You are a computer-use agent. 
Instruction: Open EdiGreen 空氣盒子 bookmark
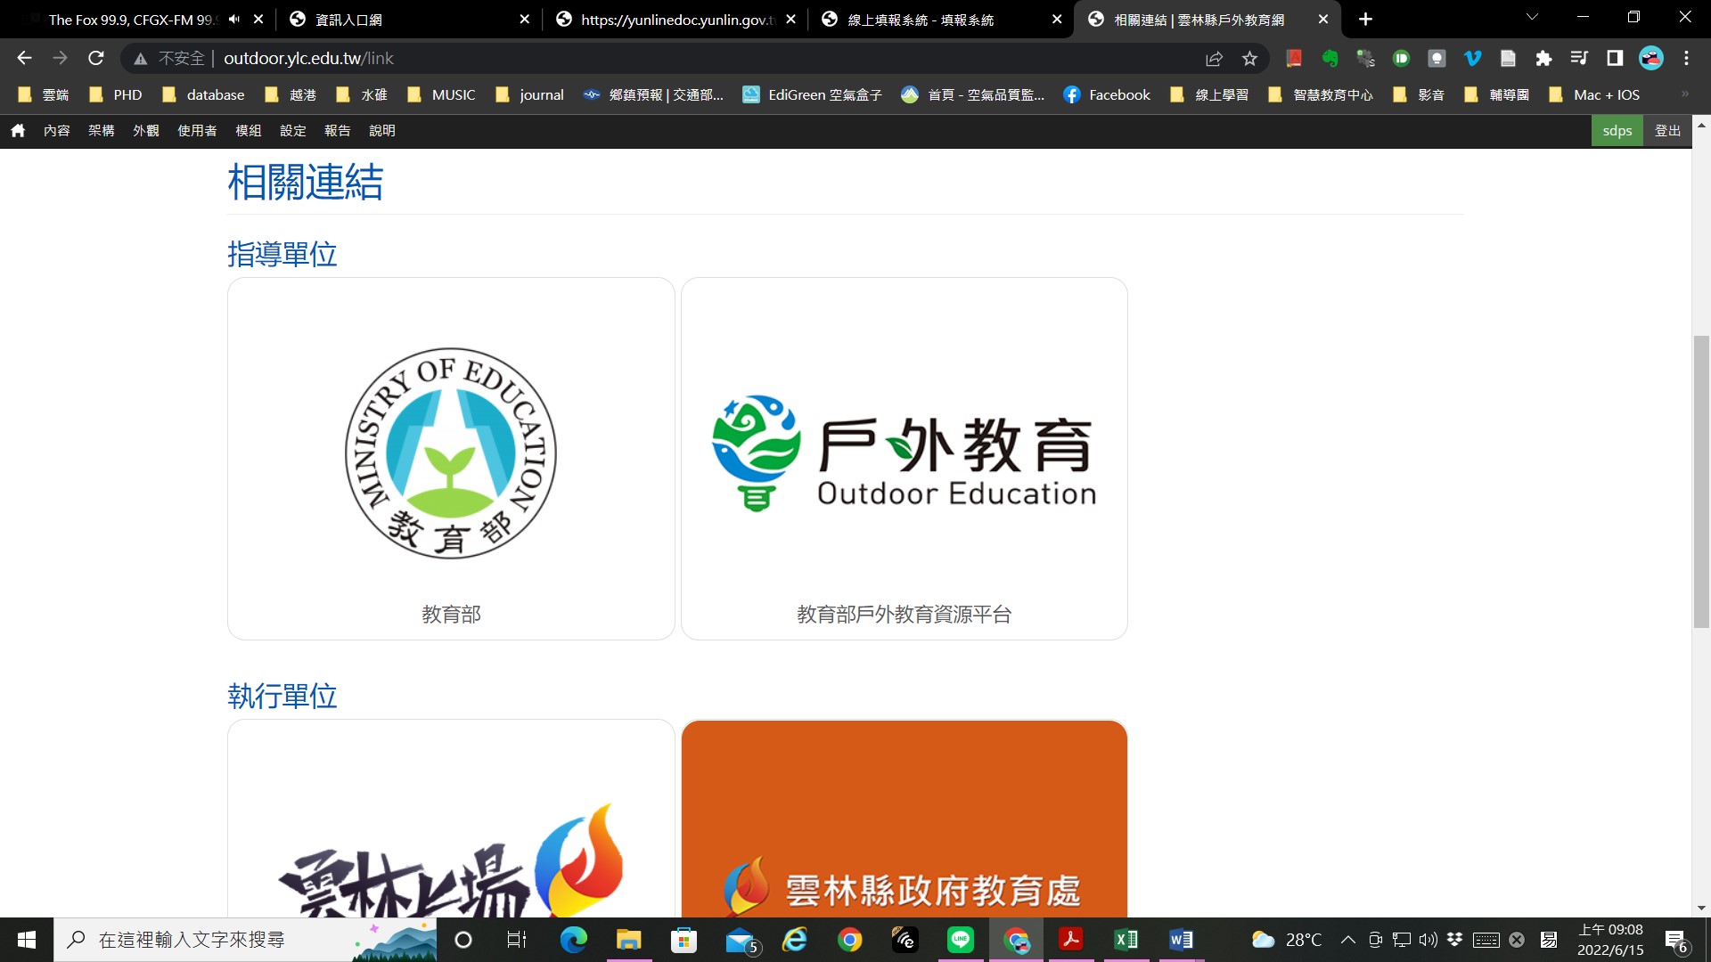click(x=812, y=94)
